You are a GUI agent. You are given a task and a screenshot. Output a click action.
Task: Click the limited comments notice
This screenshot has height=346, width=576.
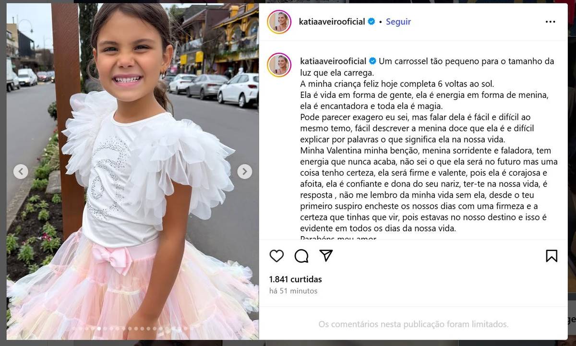[413, 324]
